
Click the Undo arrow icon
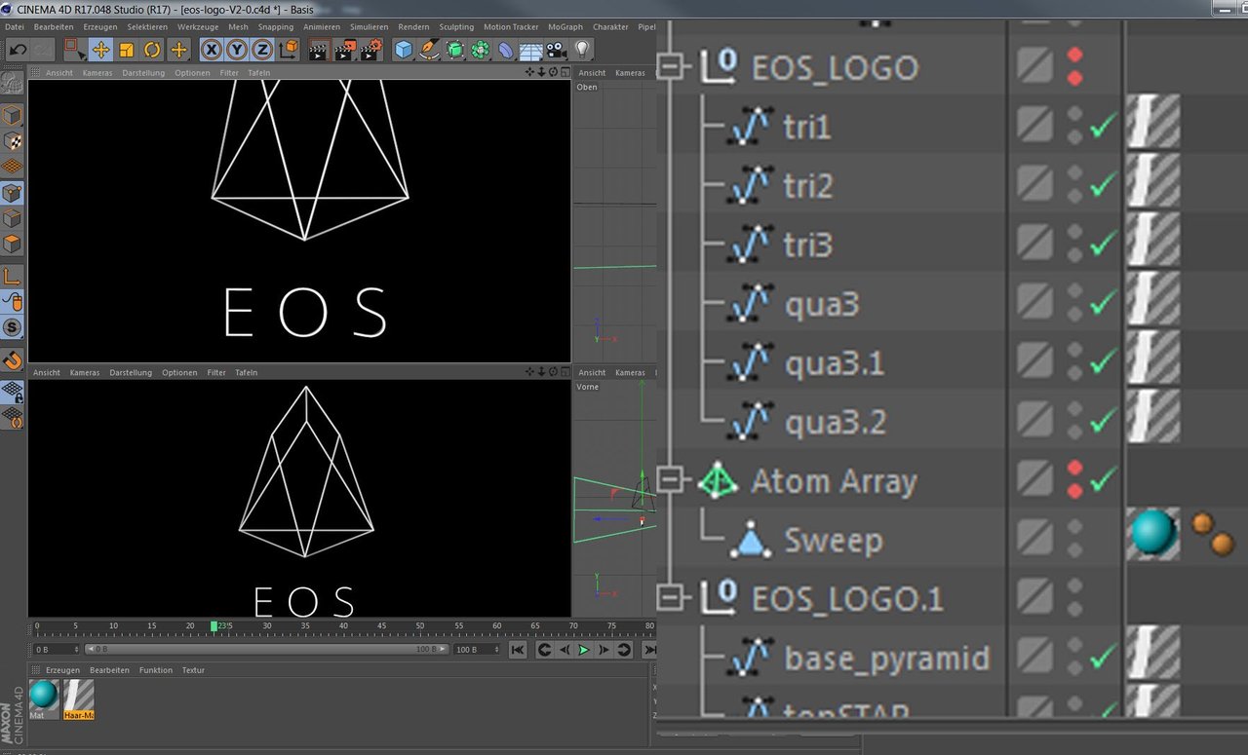18,49
